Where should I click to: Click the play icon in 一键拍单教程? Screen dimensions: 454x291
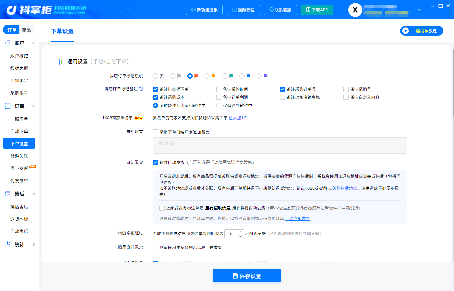pyautogui.click(x=405, y=31)
